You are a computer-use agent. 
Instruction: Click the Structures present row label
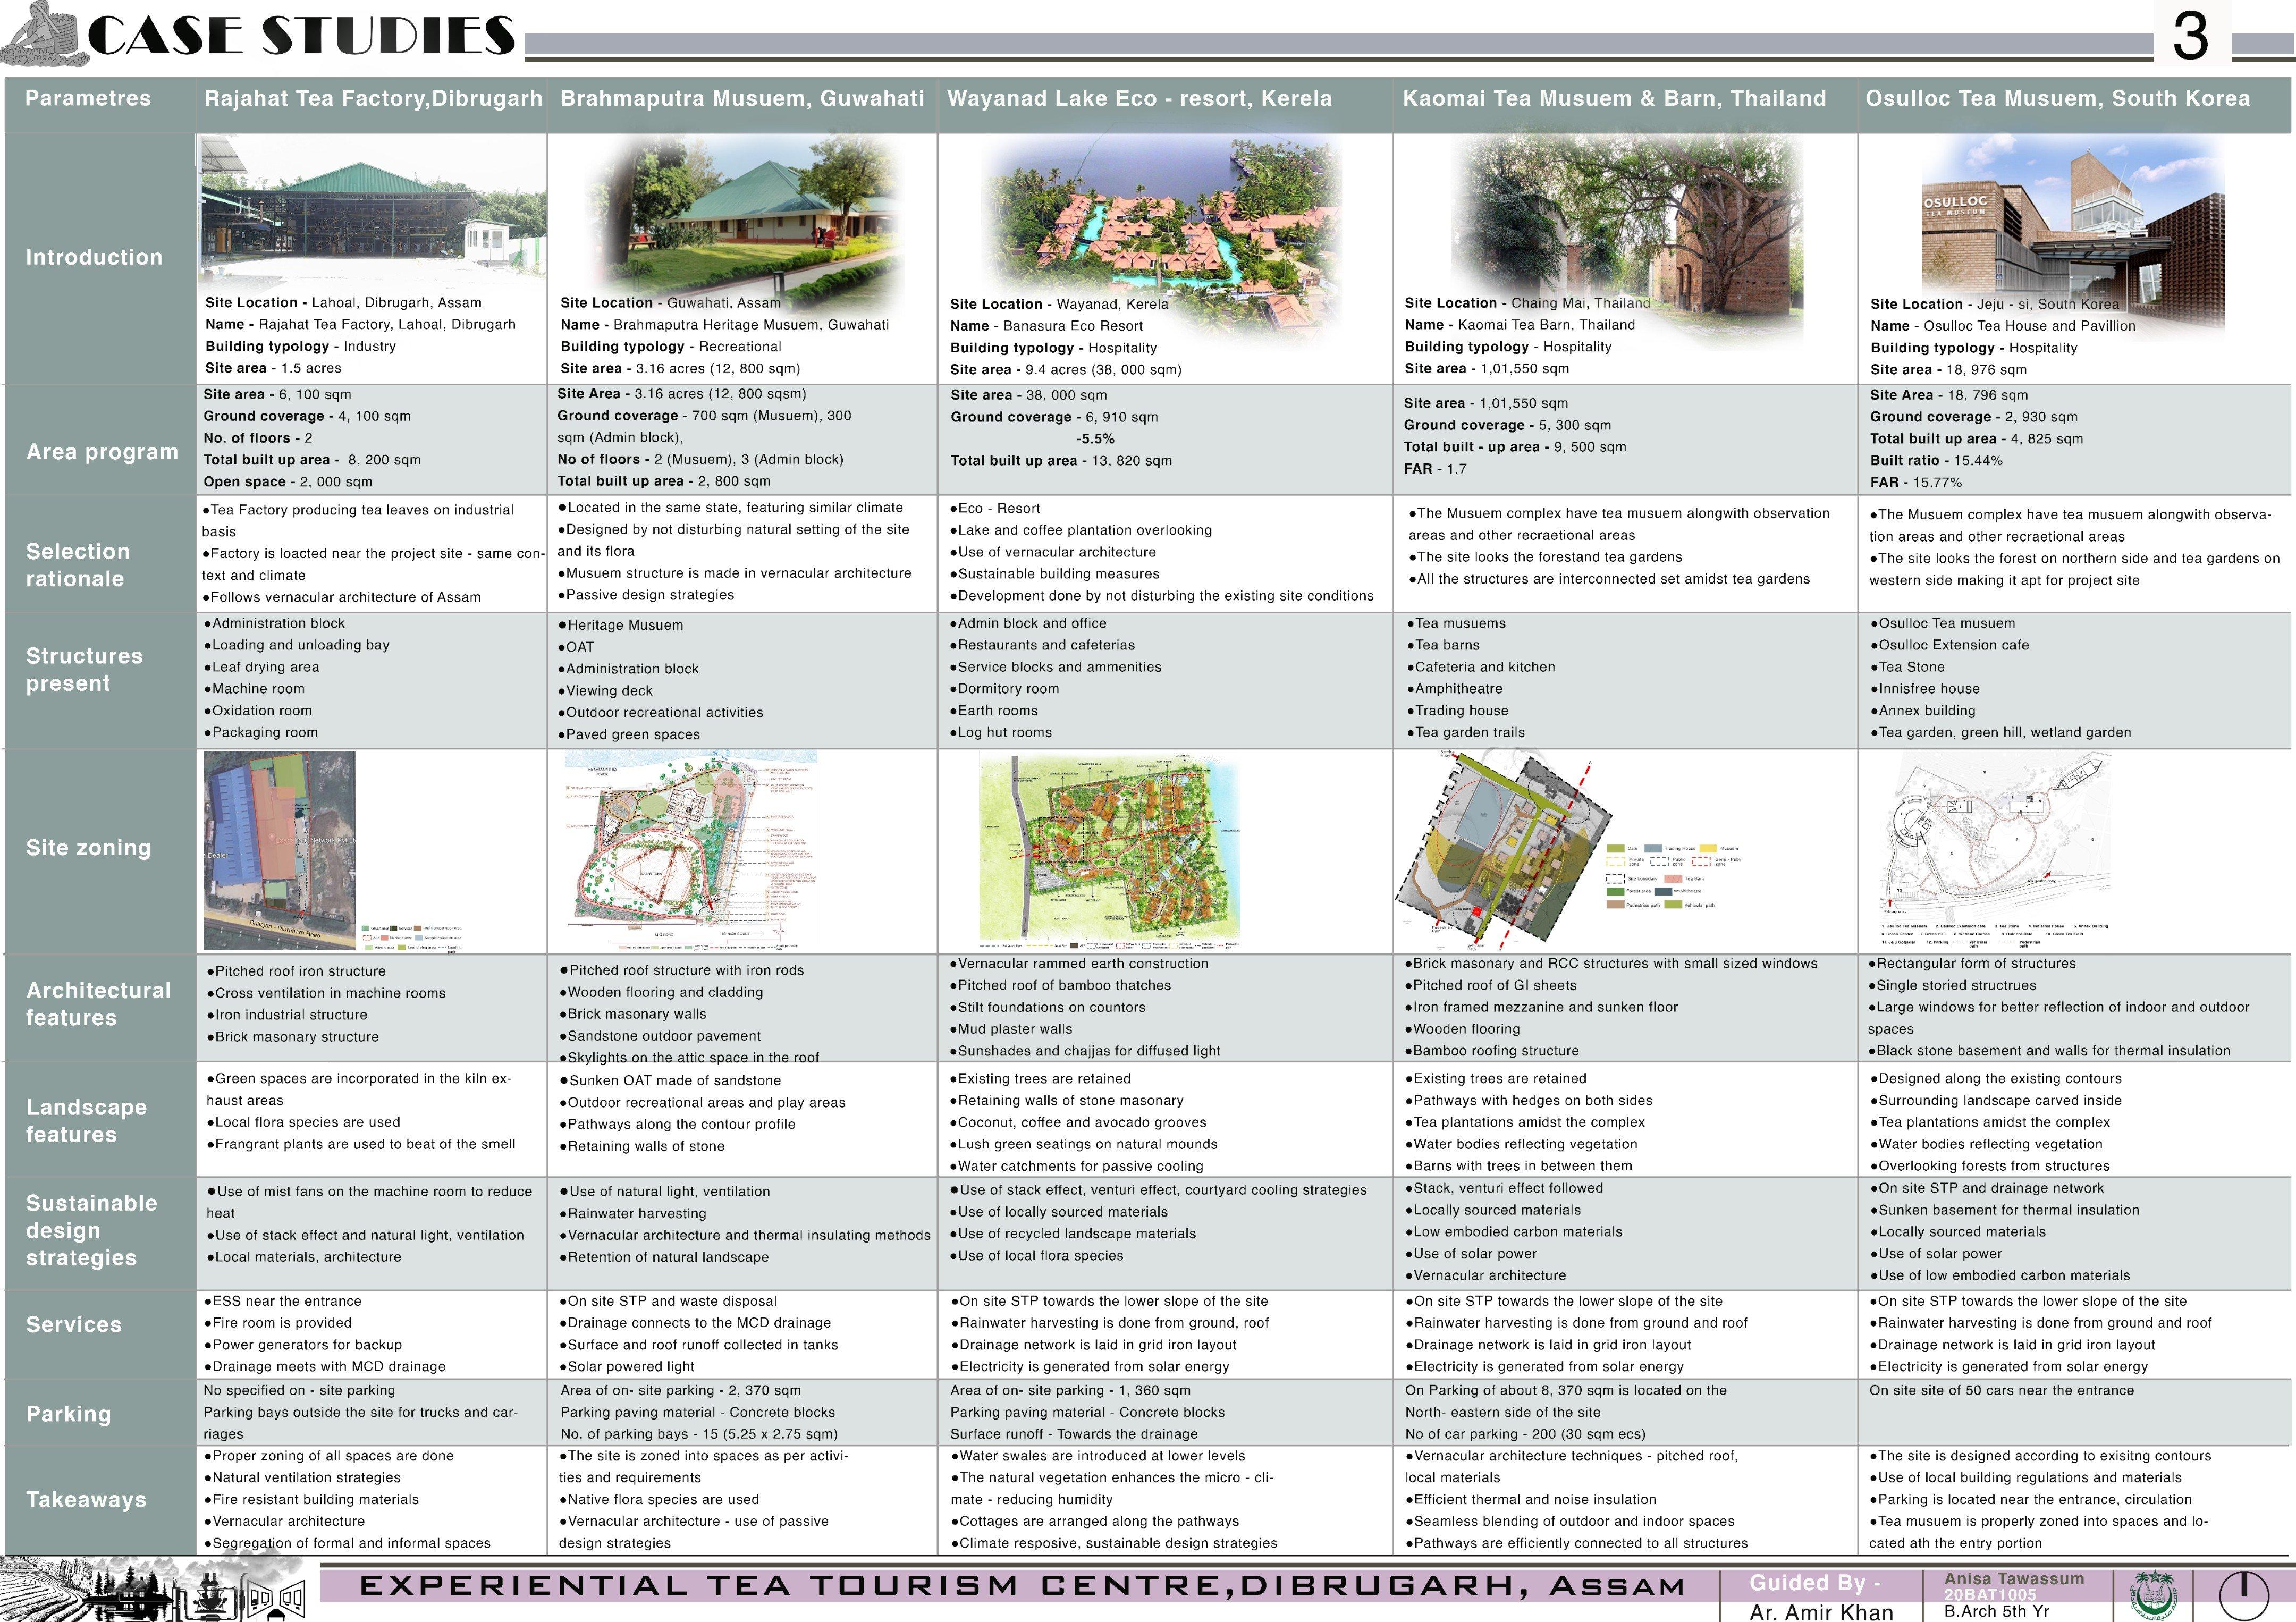pos(84,670)
